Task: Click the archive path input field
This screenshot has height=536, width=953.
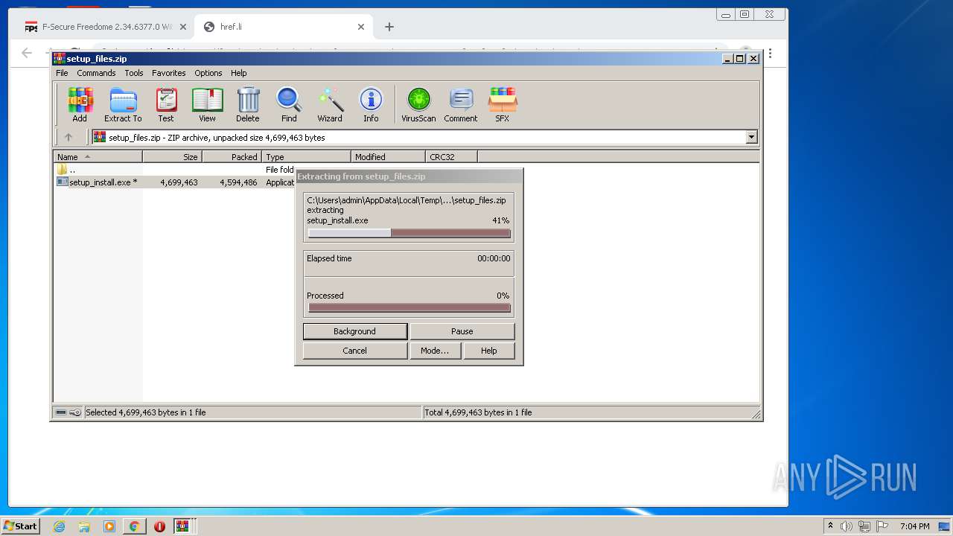Action: [418, 137]
